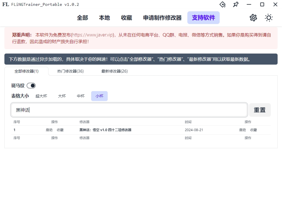Click the update/refresh icon in the title bar
Viewport: 282px width, 212px height.
coord(222,5)
